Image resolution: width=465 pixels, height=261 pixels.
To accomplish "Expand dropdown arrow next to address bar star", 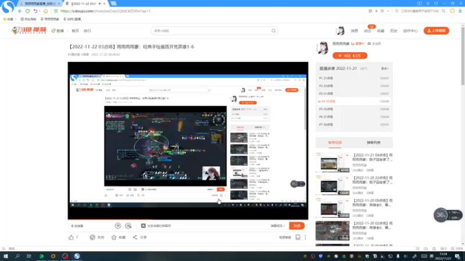I will [x=388, y=11].
